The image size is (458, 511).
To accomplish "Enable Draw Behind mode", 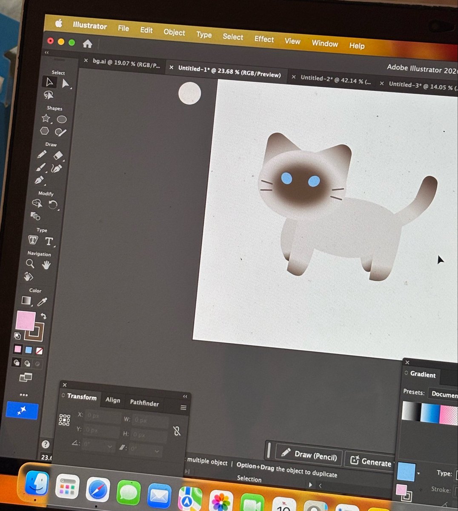I will pos(27,363).
